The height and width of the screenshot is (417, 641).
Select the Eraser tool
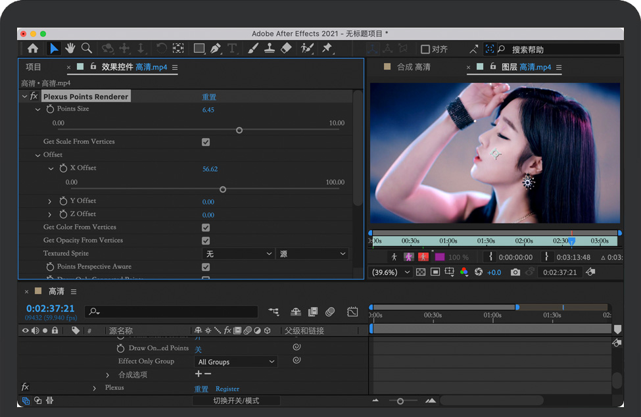point(285,48)
